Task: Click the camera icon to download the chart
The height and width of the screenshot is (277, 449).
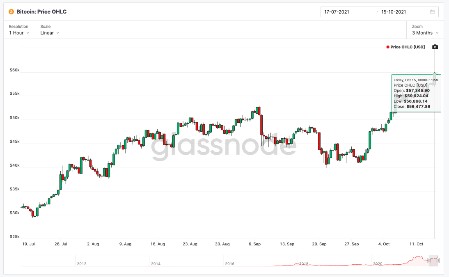Action: [435, 47]
